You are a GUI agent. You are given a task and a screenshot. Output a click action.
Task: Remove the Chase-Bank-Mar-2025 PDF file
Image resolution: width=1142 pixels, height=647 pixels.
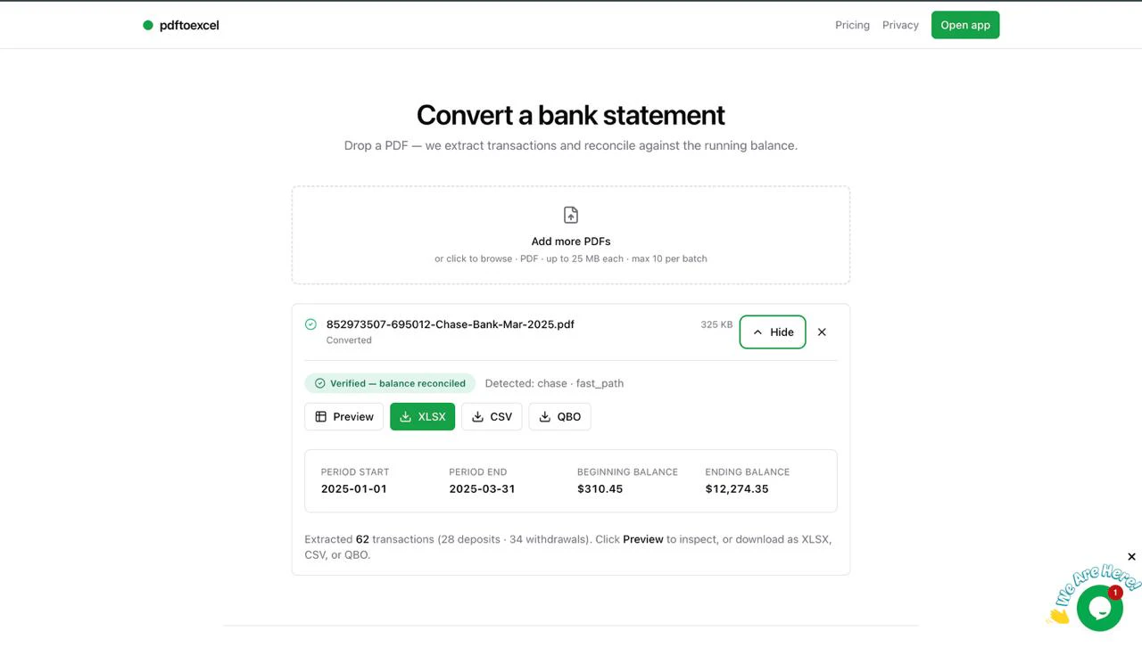[x=822, y=332]
